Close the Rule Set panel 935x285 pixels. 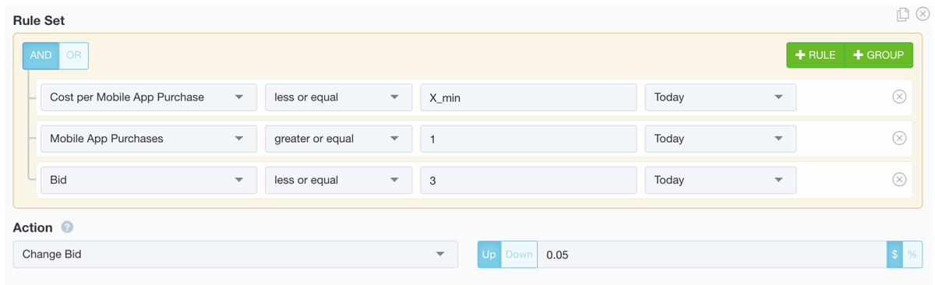(x=923, y=14)
